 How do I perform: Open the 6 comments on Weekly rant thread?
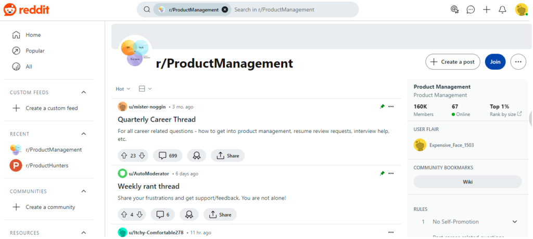163,215
